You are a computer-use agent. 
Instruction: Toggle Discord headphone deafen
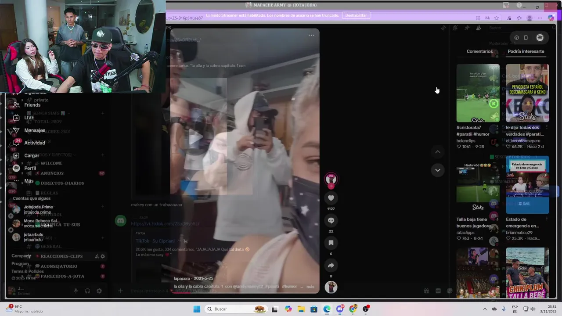[x=87, y=291]
